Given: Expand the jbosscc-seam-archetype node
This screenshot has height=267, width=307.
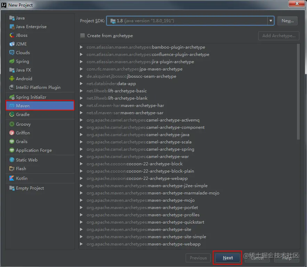Looking at the screenshot, I should pos(81,76).
